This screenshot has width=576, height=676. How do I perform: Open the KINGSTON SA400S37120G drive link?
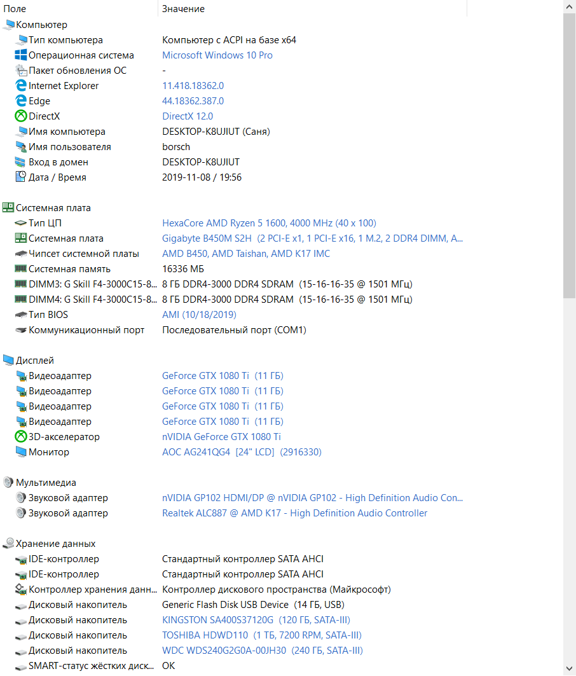click(256, 620)
